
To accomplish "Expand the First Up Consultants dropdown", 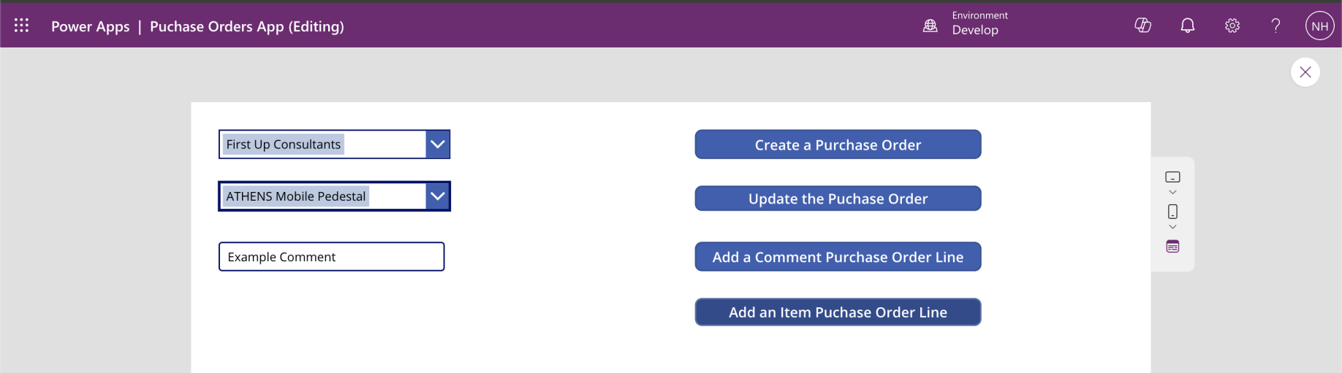I will click(x=437, y=145).
